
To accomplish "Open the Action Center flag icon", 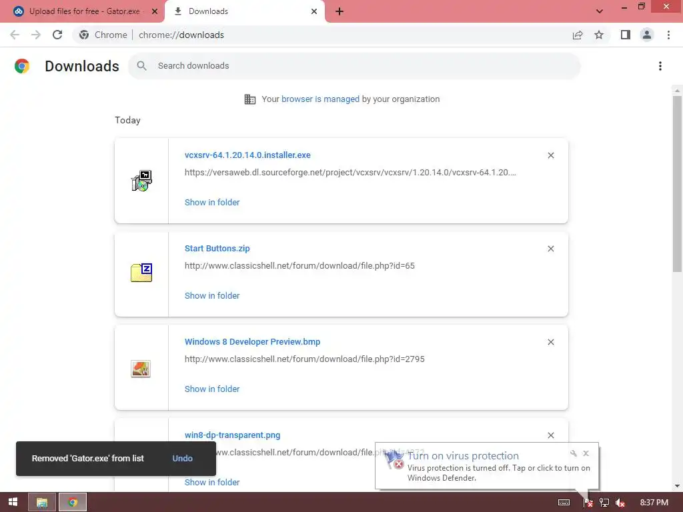I will point(588,503).
